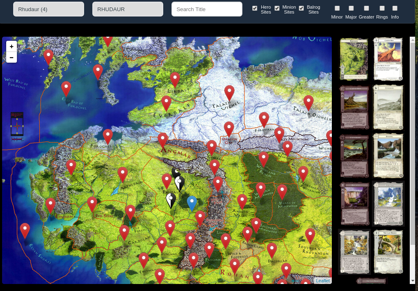Screen dimensions: 418x291
Task: Open the white Ettenmoors hero card
Action: 388,108
